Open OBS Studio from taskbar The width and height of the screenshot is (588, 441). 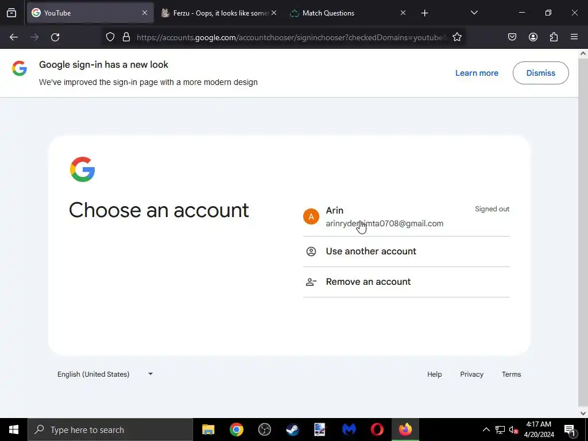(x=264, y=430)
